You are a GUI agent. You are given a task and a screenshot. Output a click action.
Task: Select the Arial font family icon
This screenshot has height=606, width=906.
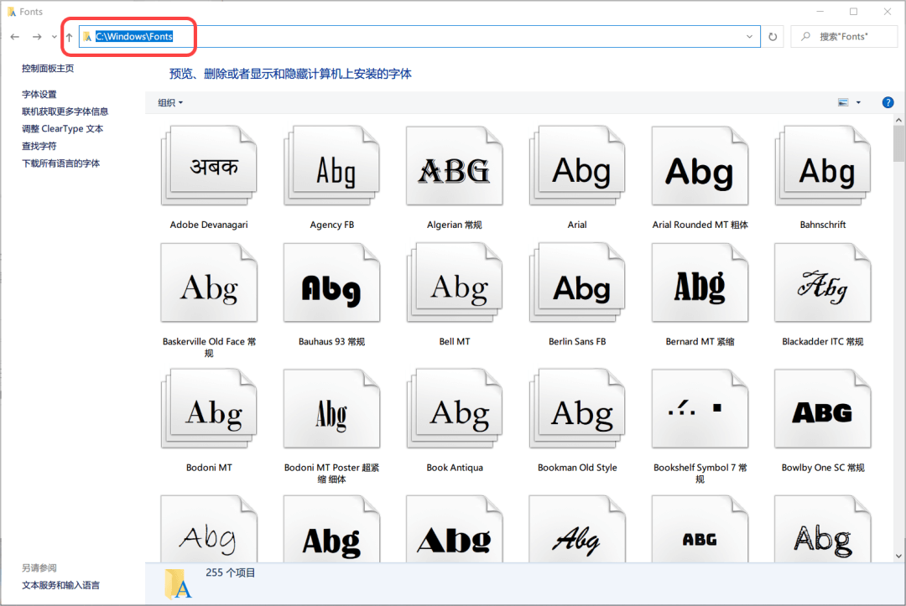click(577, 166)
